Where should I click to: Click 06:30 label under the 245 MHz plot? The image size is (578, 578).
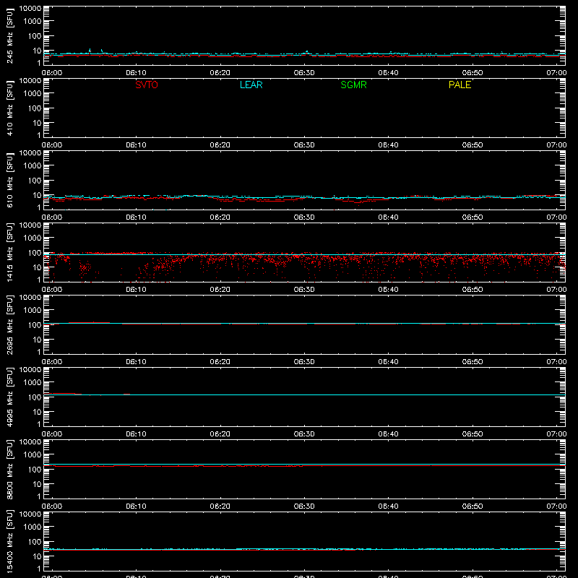(x=304, y=73)
